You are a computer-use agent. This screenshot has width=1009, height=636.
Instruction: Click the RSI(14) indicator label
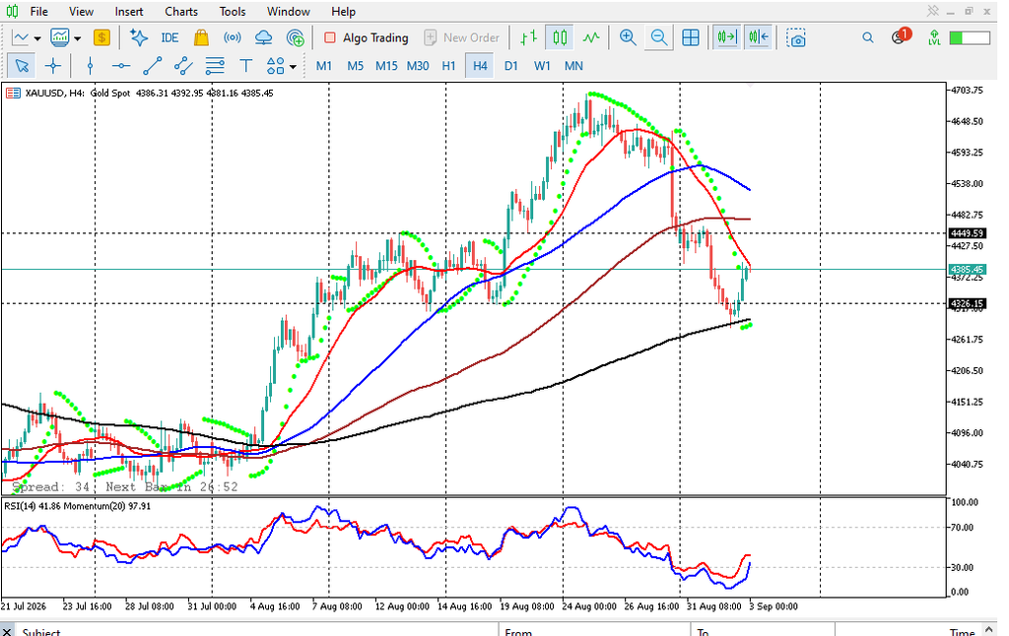[20, 506]
